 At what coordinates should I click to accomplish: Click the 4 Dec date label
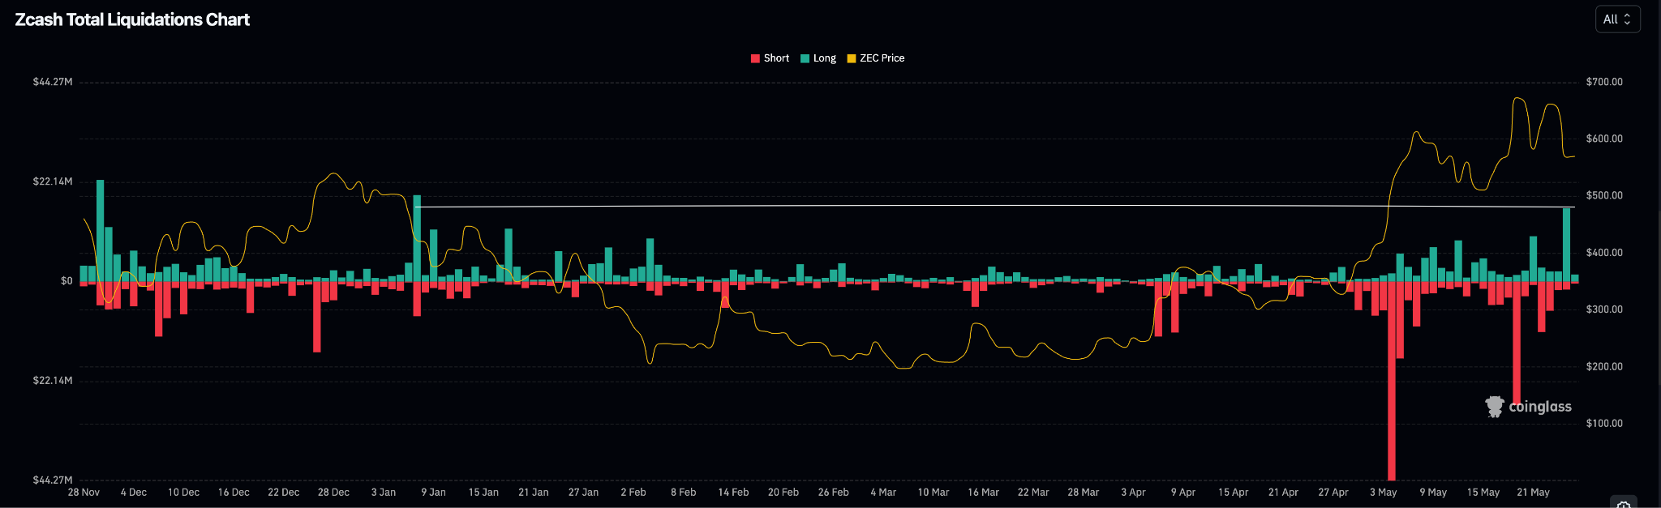134,493
